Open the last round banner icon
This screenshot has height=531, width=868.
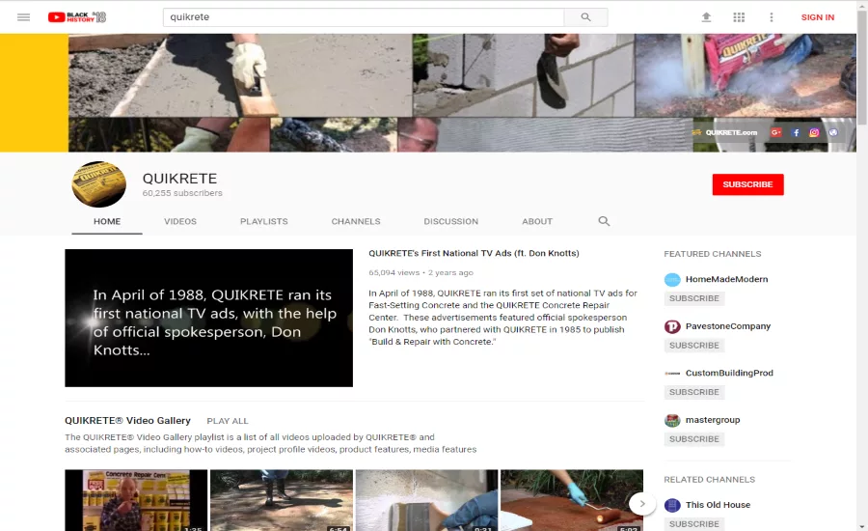(833, 132)
